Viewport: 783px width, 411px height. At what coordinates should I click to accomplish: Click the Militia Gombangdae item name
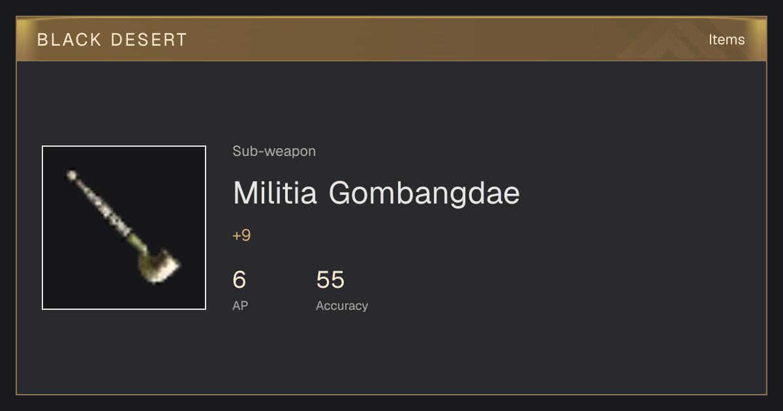tap(376, 193)
